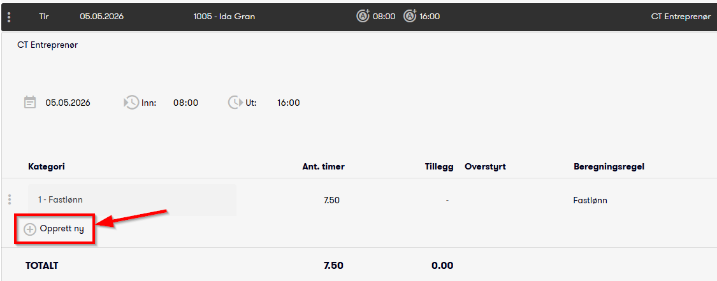Click the auto-time icon before 08:00 in the header

(363, 17)
